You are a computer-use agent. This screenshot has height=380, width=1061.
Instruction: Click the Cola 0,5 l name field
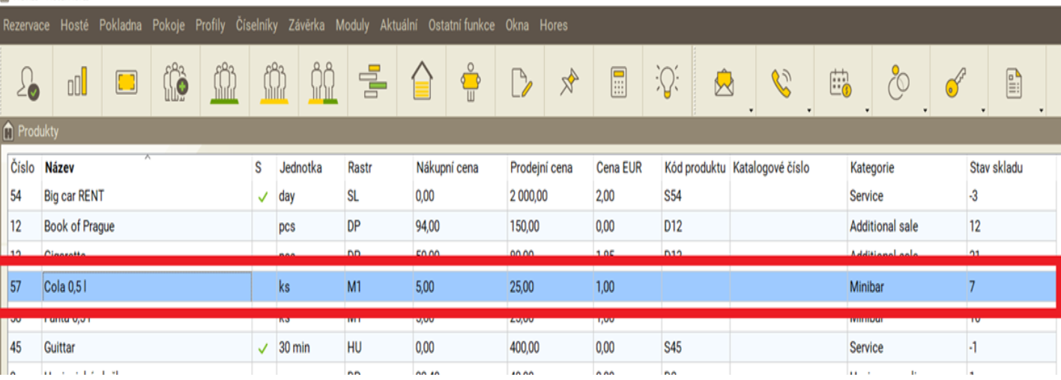(x=147, y=286)
